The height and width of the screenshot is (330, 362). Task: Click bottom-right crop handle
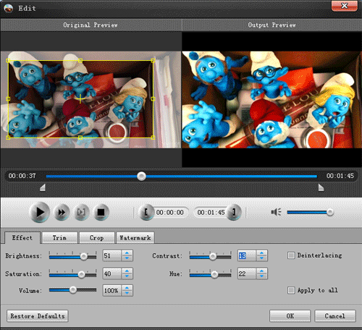tap(153, 137)
